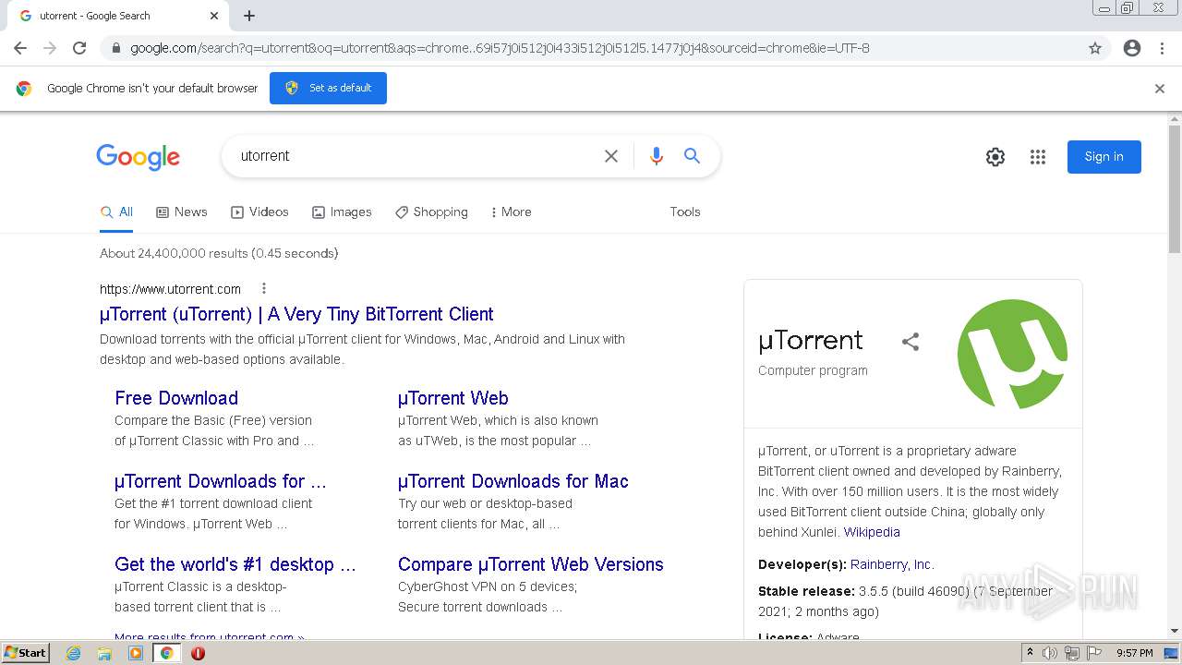Clear the search box with X icon
Screen dimensions: 1182x665
point(611,156)
